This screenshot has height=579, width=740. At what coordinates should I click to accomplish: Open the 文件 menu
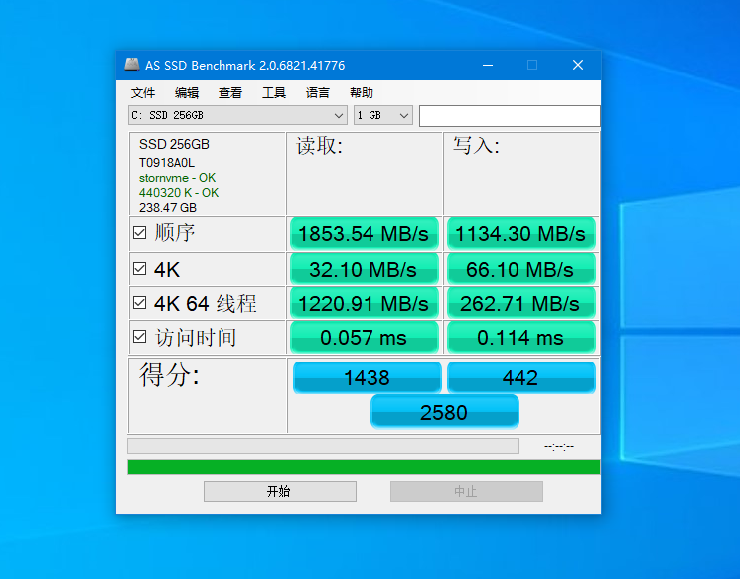click(x=142, y=93)
